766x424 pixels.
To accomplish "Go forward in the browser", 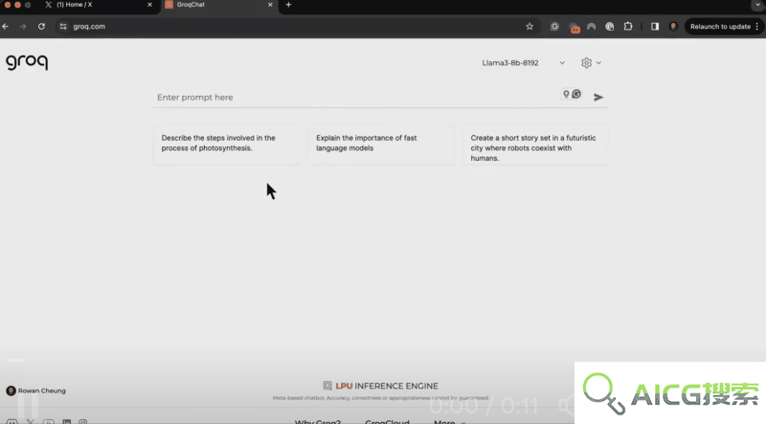I will pyautogui.click(x=23, y=27).
